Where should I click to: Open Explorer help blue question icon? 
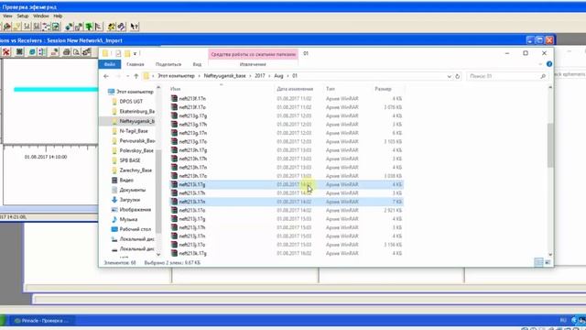(x=549, y=64)
